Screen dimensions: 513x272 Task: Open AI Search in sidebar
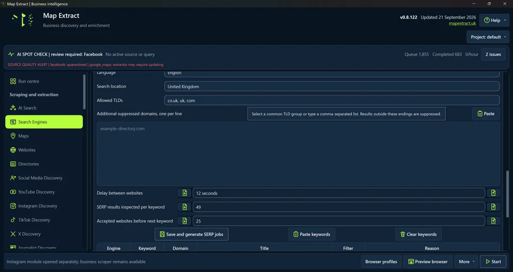coord(44,108)
